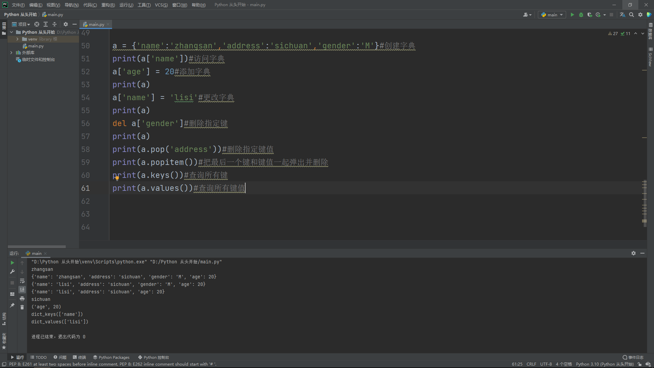This screenshot has height=368, width=654.
Task: Toggle soft-wrap in the console output
Action: coord(22,281)
